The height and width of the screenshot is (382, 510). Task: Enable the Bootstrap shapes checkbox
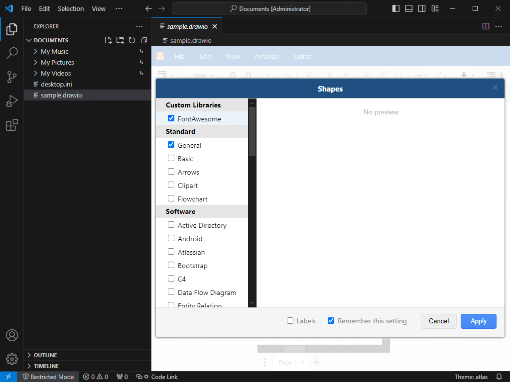click(x=171, y=265)
